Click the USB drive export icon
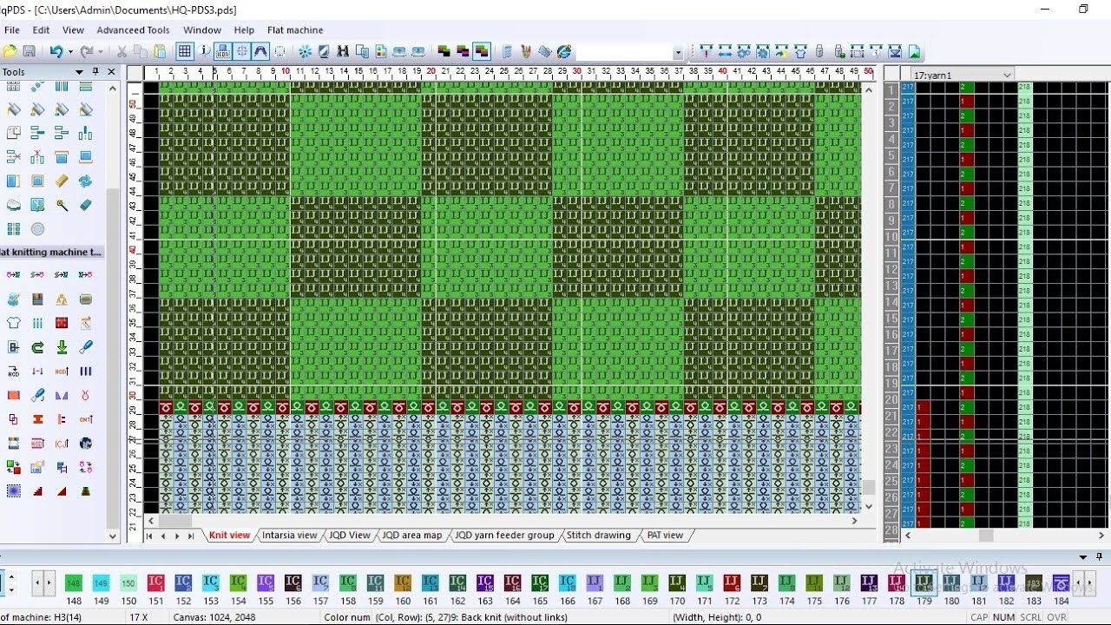1111x625 pixels. click(x=818, y=52)
